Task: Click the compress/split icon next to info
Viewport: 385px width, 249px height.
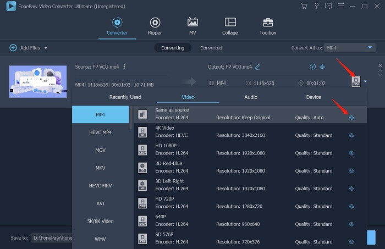Action: click(x=322, y=67)
